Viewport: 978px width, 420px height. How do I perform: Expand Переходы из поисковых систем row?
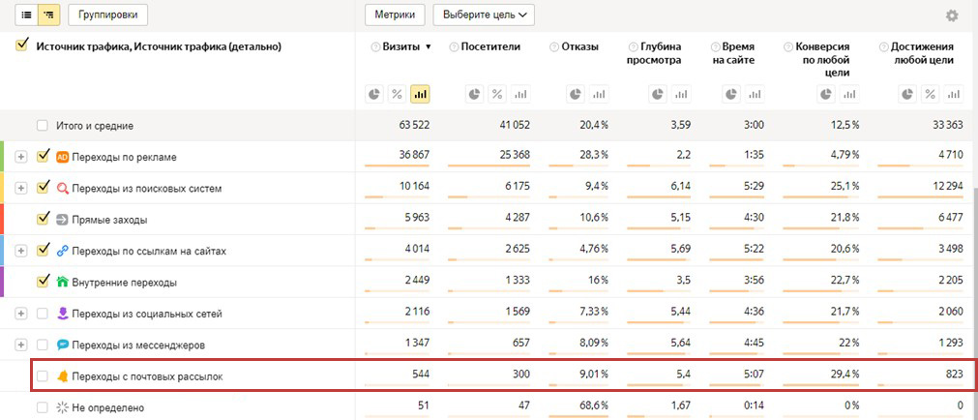(21, 188)
